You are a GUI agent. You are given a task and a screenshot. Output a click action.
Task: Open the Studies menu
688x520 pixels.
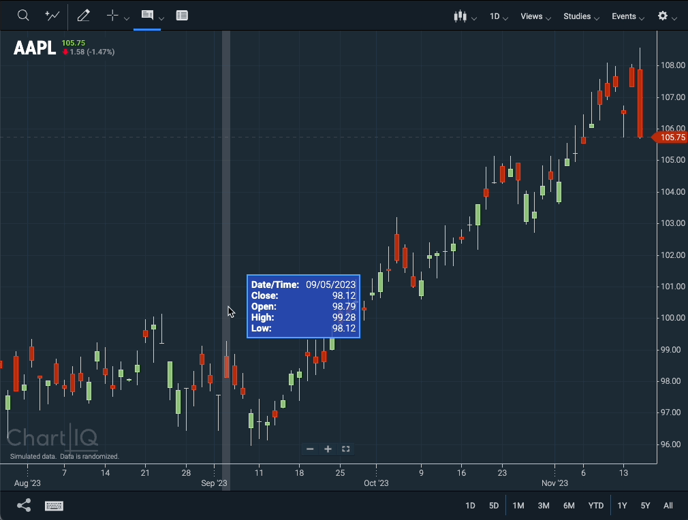point(581,16)
